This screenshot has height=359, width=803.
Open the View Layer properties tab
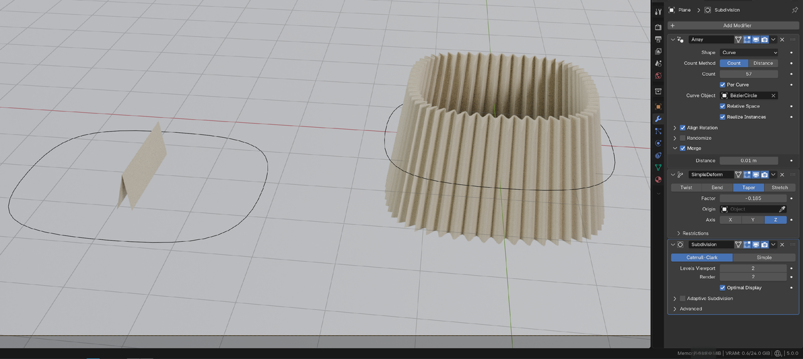(658, 51)
